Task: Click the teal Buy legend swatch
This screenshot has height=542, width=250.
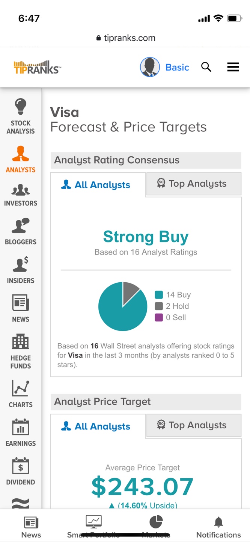Action: pyautogui.click(x=159, y=295)
